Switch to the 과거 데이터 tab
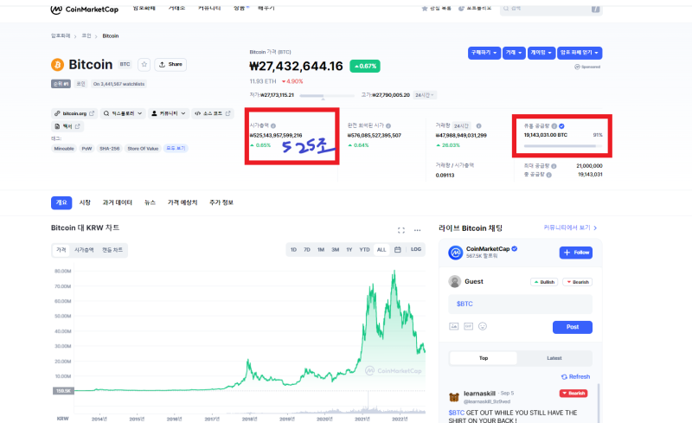 click(x=118, y=202)
